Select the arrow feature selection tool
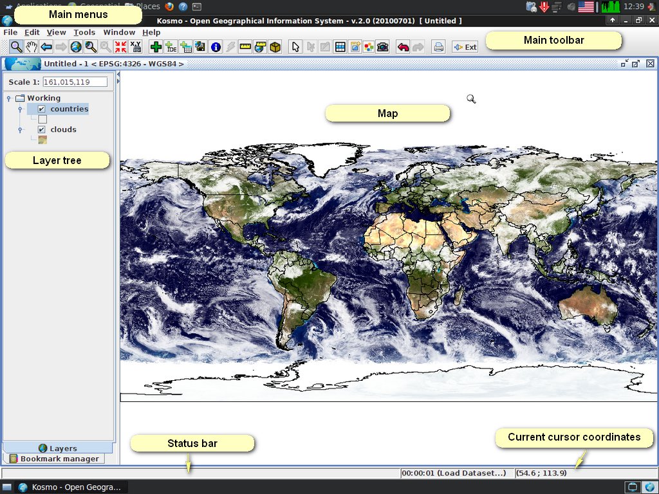 pos(295,46)
